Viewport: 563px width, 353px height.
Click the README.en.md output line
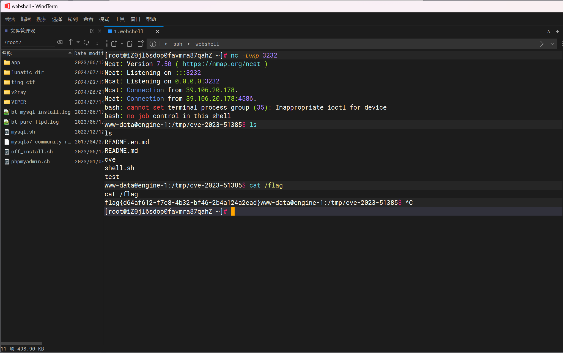point(127,142)
